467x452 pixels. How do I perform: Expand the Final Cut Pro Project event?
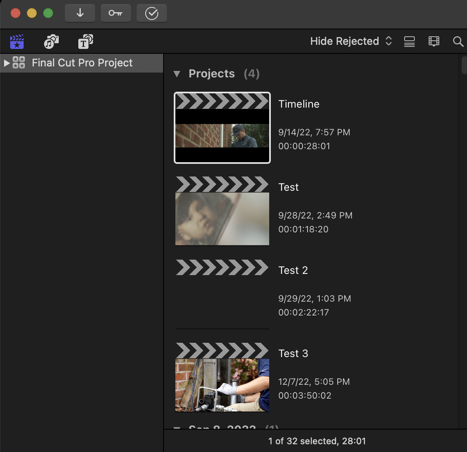pyautogui.click(x=7, y=63)
